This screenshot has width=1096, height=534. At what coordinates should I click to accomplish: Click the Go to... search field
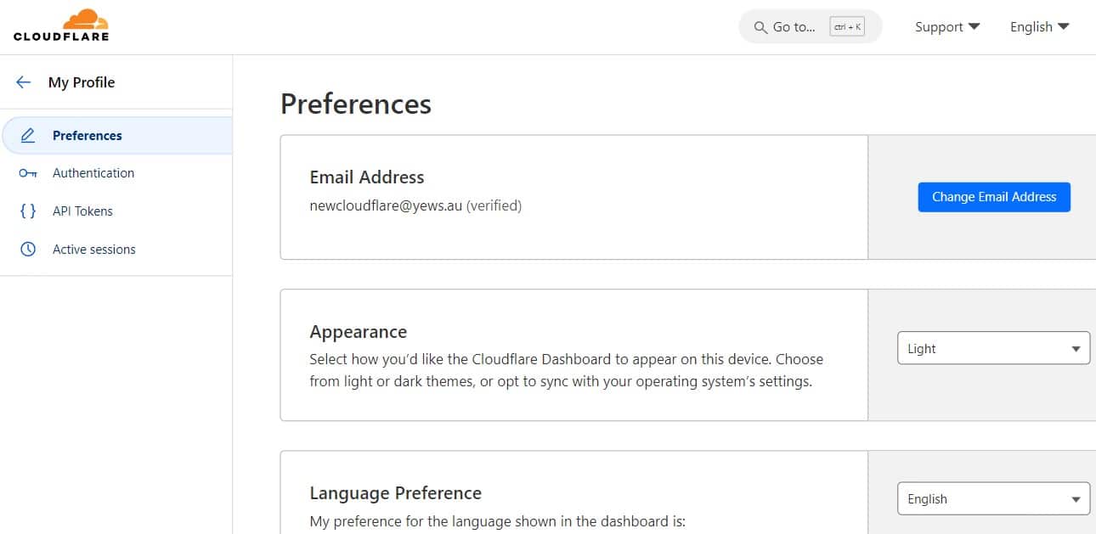coord(794,27)
